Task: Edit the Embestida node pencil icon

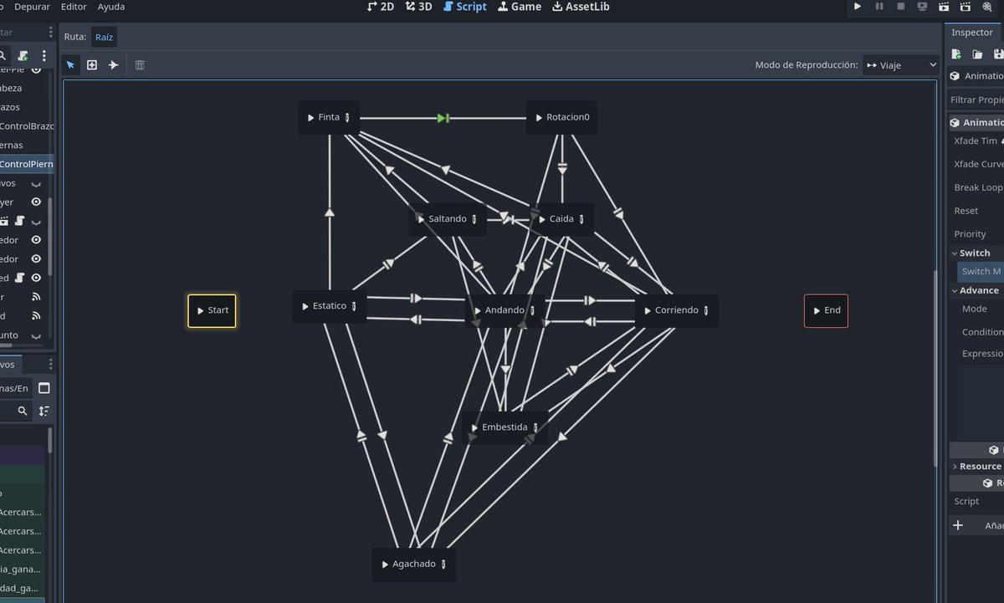Action: click(535, 427)
